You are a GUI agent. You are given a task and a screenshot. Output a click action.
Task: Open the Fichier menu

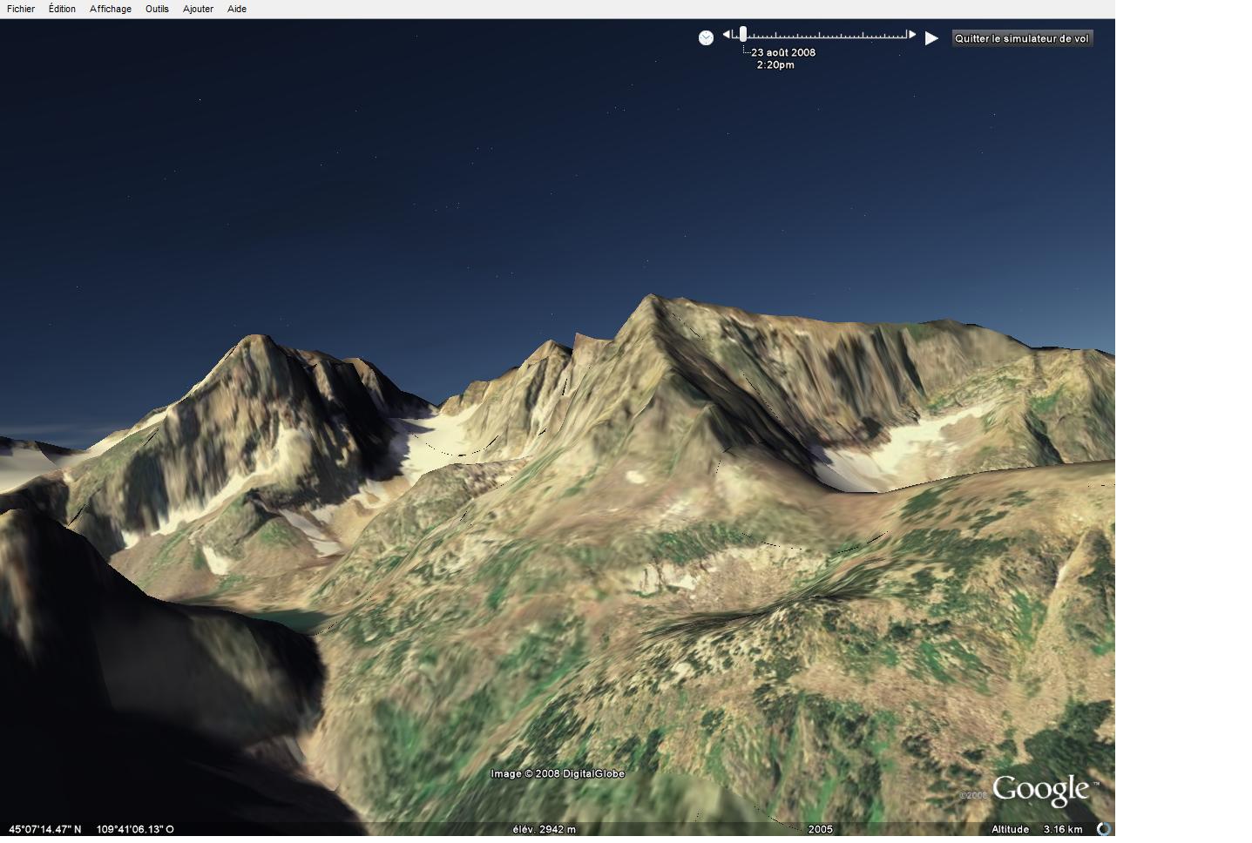(x=21, y=9)
